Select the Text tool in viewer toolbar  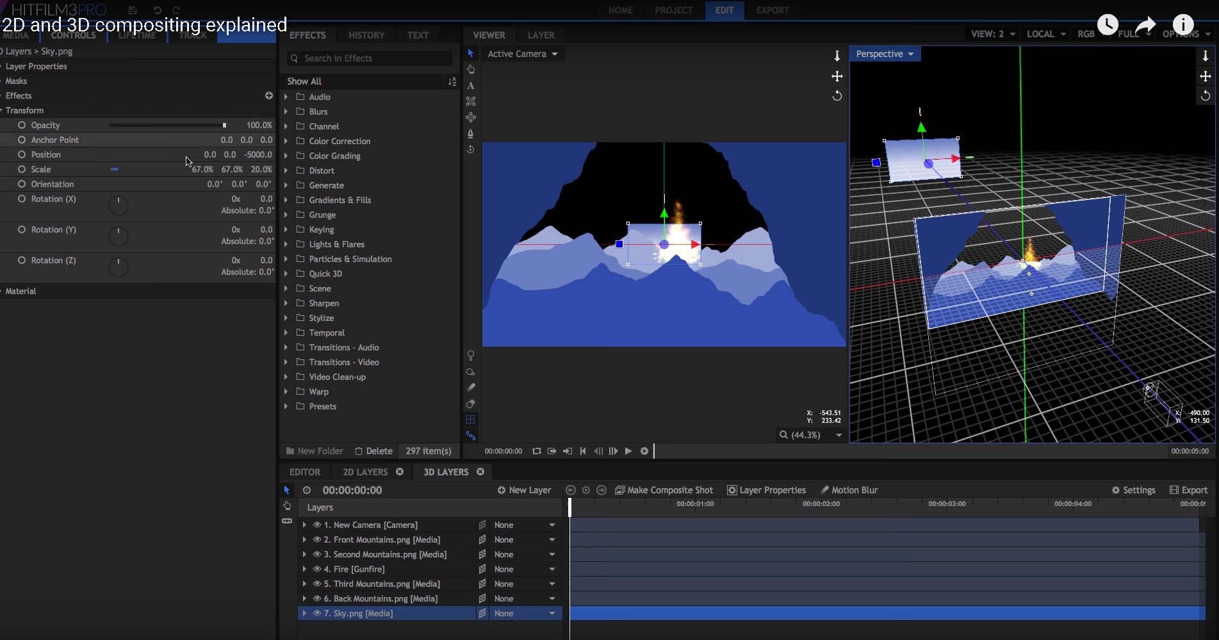(471, 85)
